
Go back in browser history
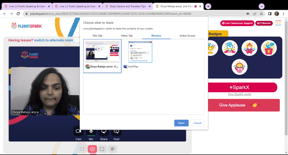click(x=5, y=14)
